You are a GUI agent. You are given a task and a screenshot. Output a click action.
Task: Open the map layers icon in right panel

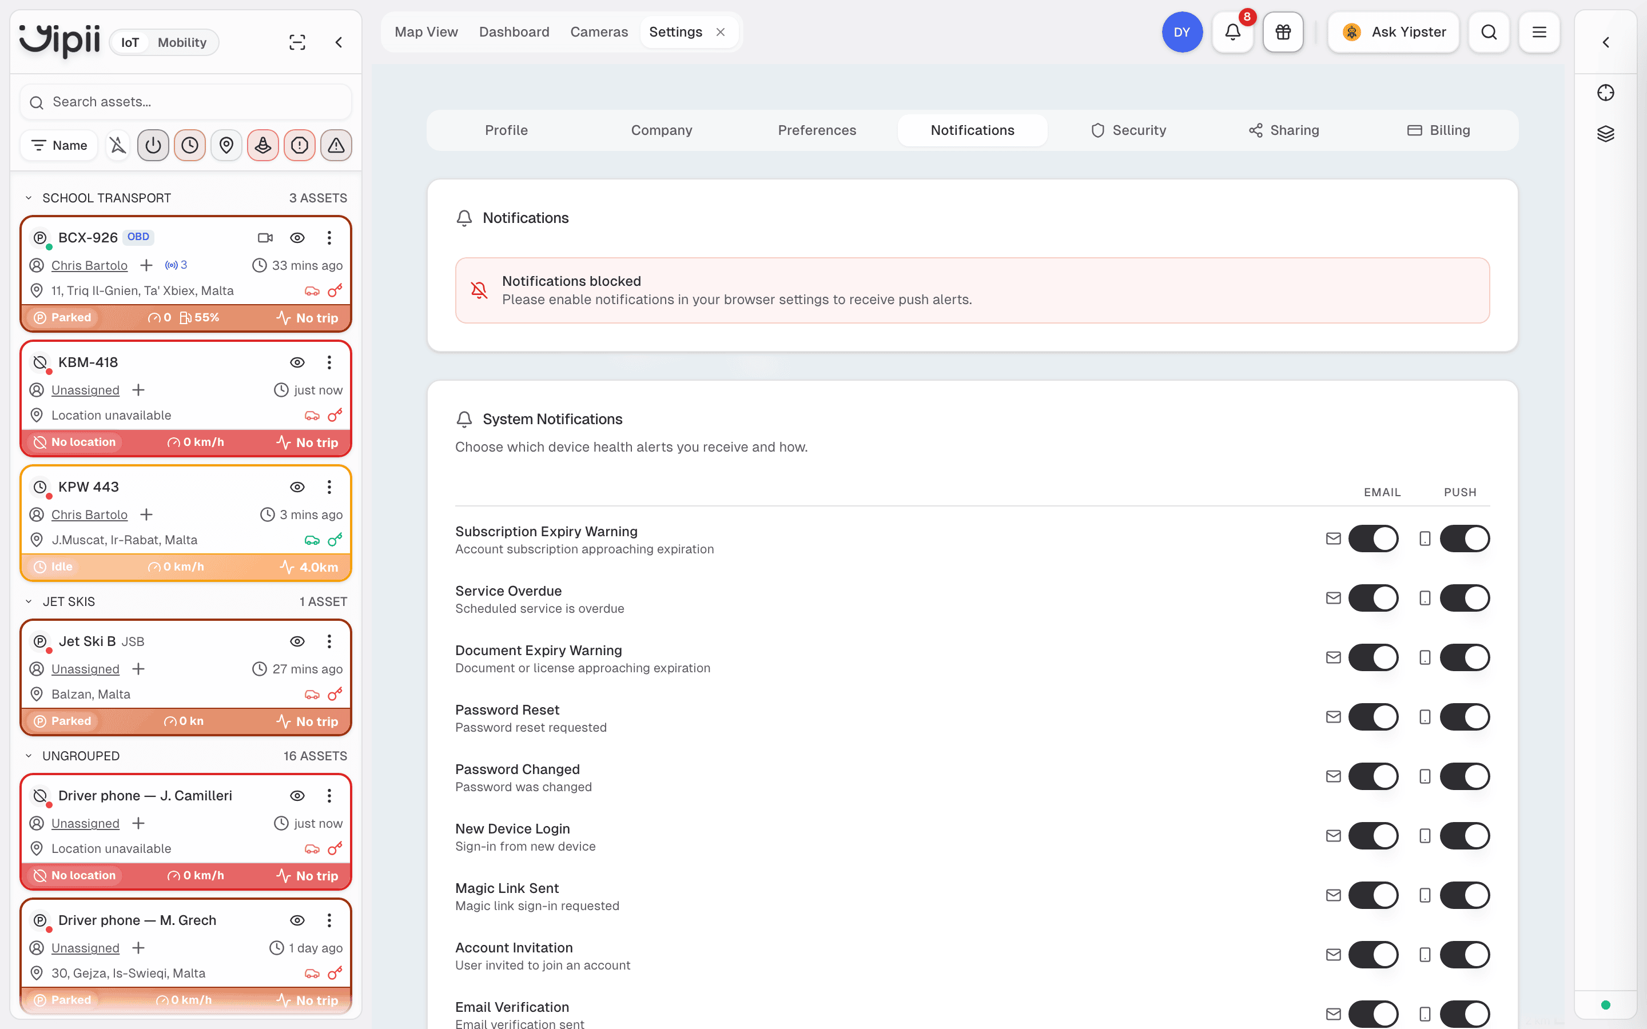(1605, 133)
